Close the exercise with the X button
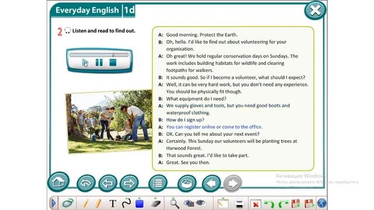Viewport: 374px width, 210px height. [315, 10]
